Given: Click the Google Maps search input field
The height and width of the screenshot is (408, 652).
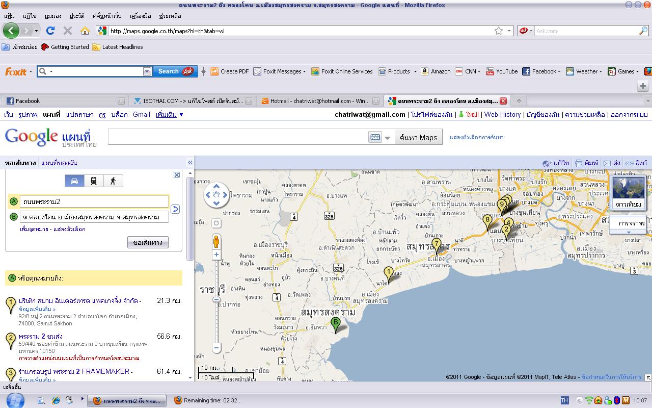Looking at the screenshot, I should pyautogui.click(x=238, y=137).
